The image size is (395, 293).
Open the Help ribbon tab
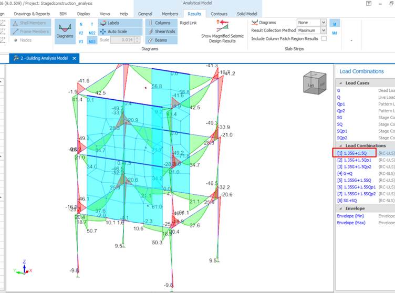coord(123,14)
